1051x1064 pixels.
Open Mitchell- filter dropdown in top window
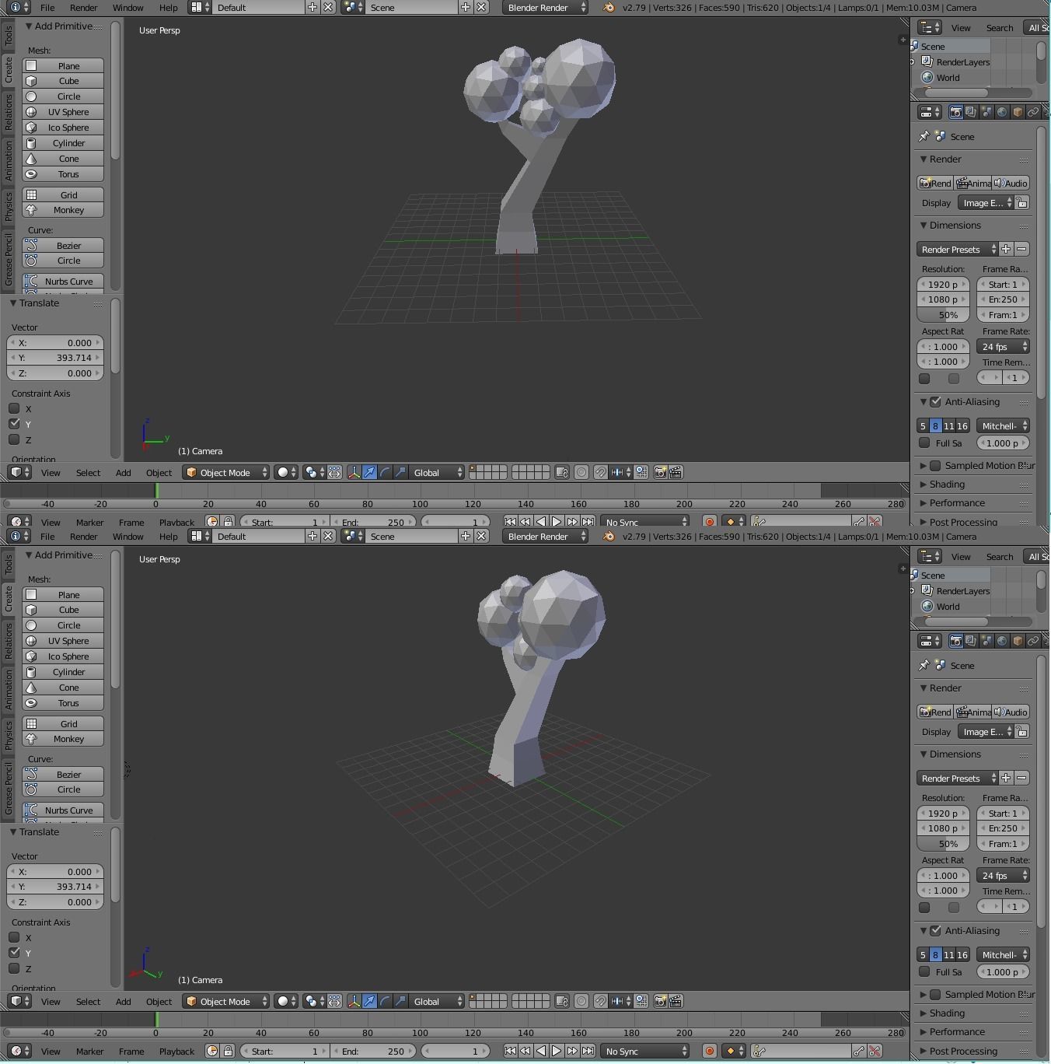1003,425
